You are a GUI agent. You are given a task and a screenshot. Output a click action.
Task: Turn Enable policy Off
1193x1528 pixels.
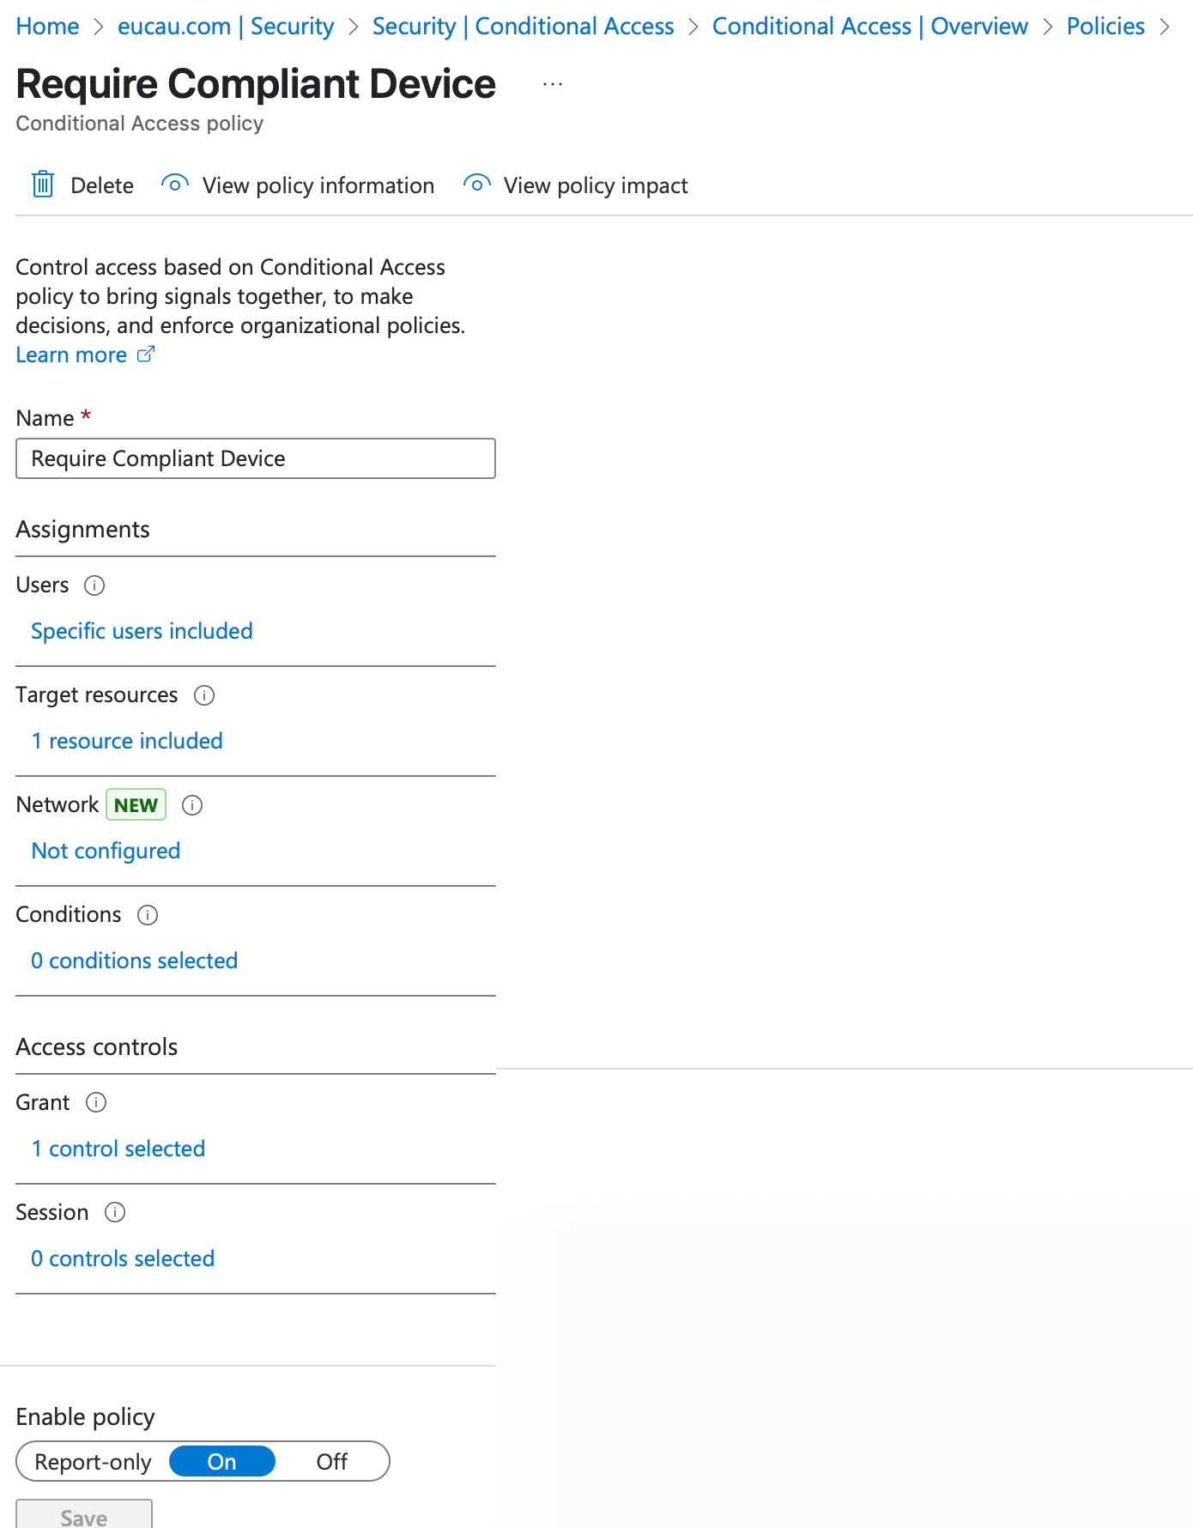click(331, 1462)
